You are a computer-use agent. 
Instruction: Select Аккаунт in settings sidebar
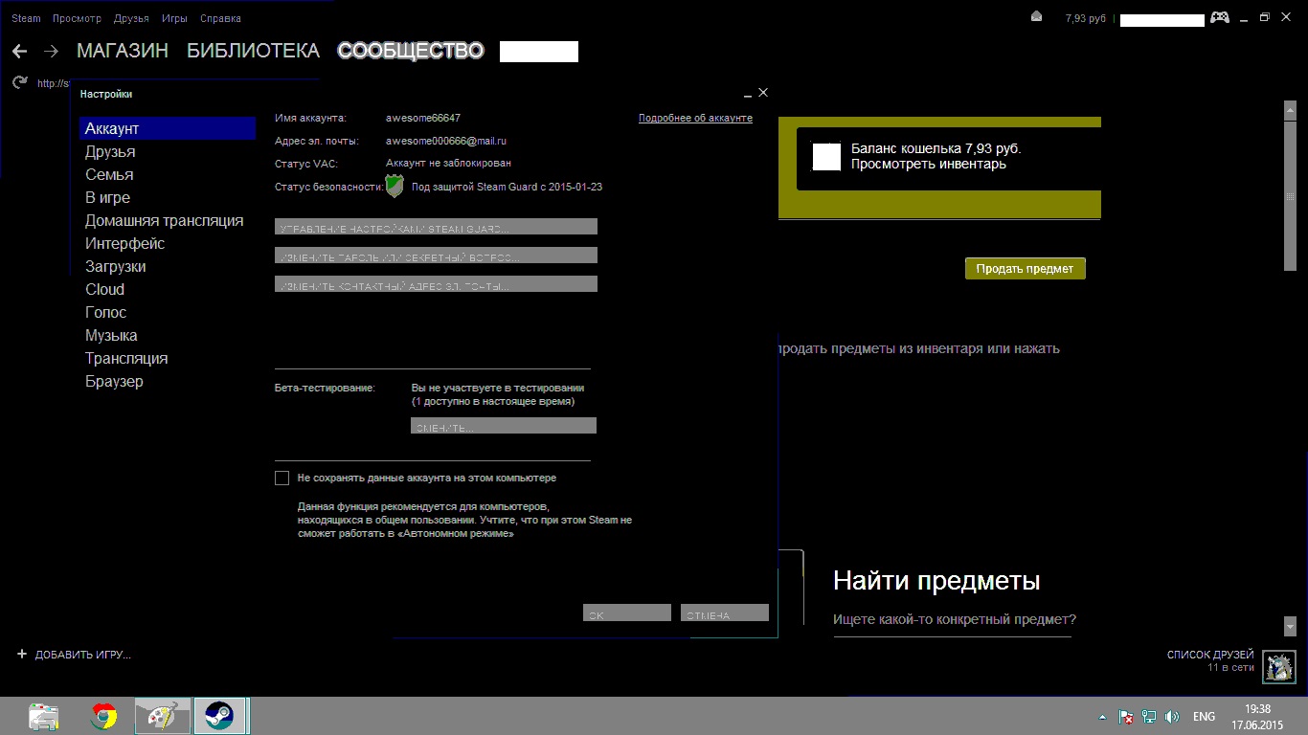(168, 128)
